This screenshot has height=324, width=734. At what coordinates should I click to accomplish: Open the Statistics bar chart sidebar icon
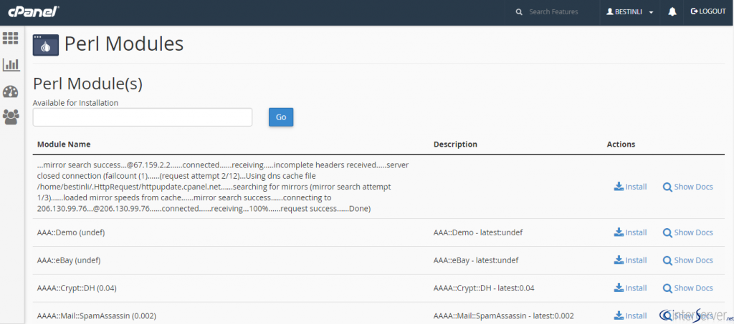11,64
